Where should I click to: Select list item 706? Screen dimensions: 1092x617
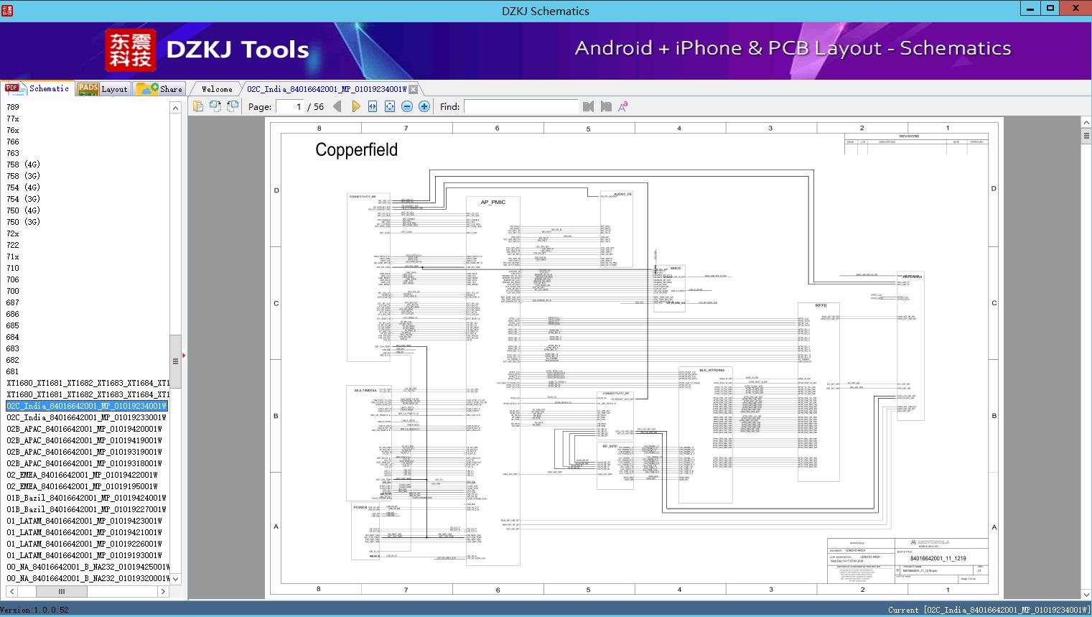coord(13,279)
